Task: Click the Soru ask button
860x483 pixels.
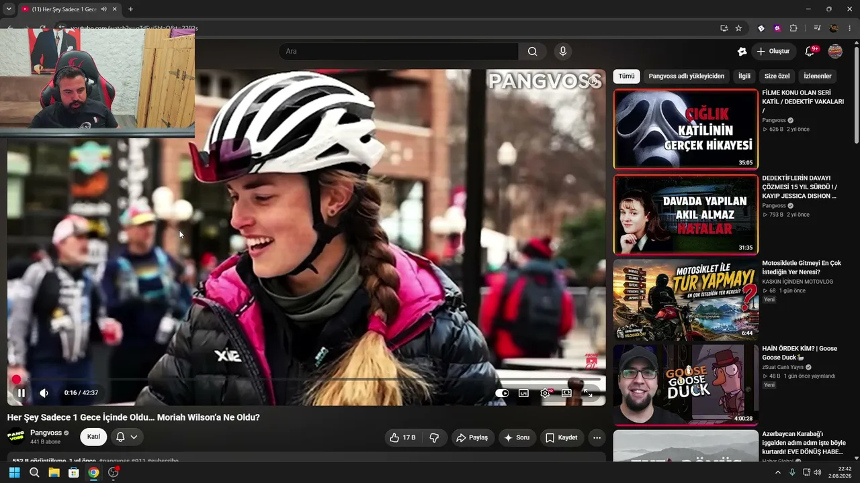Action: click(517, 437)
